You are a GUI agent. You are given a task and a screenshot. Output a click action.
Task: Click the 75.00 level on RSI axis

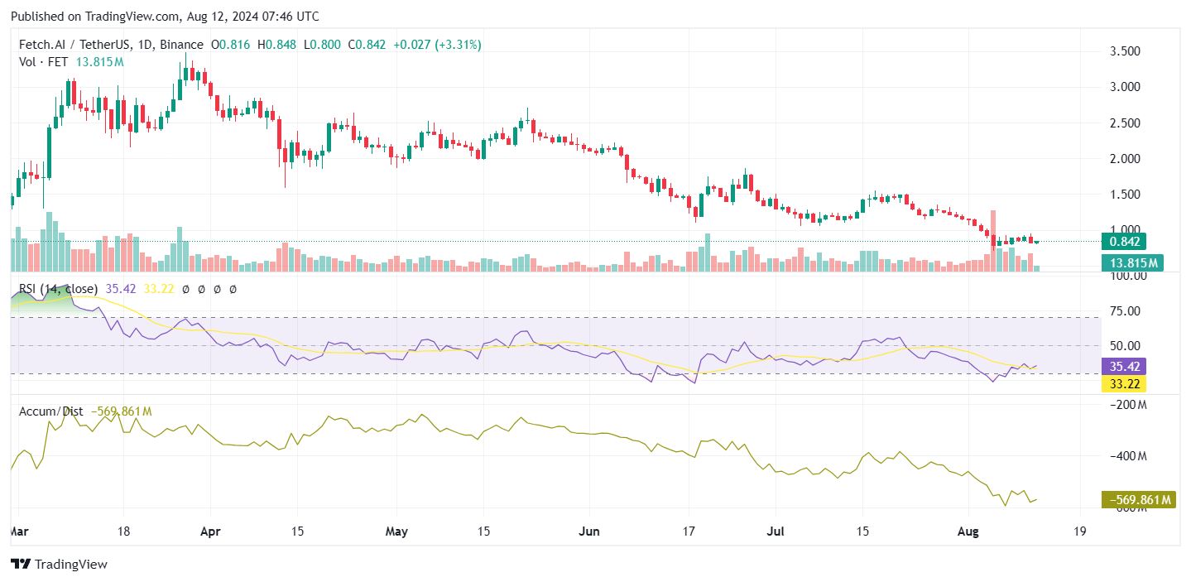(1125, 311)
